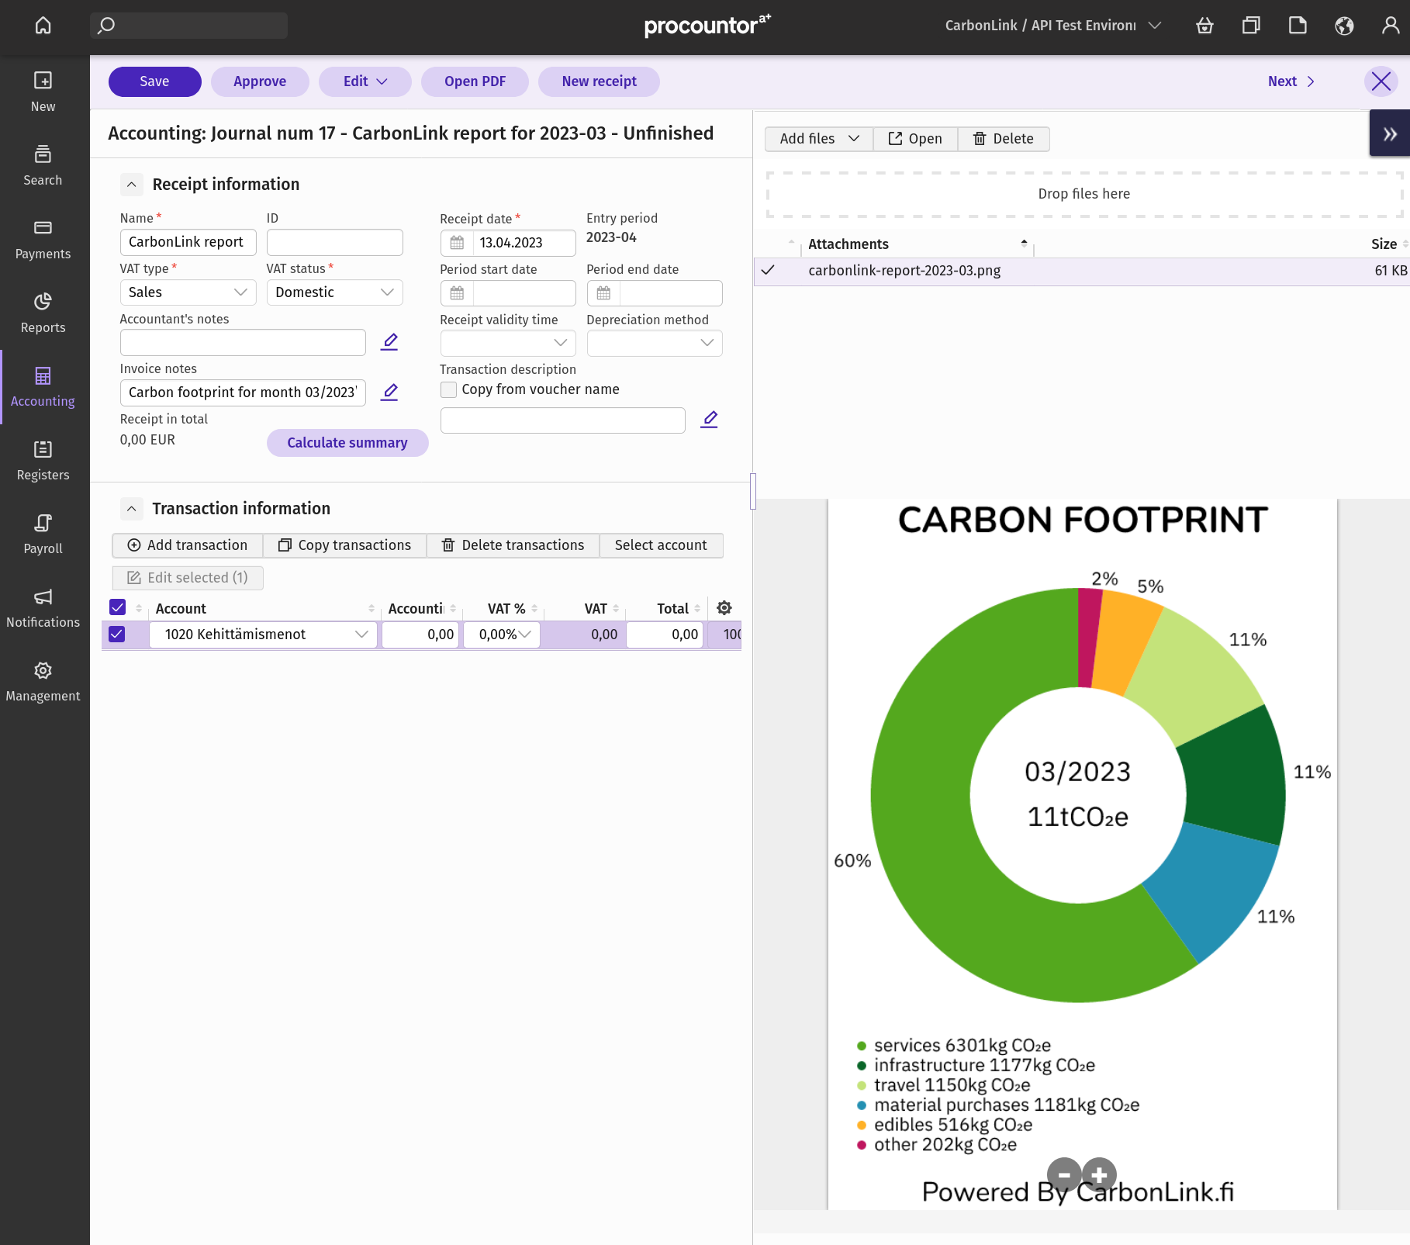Open the VAT status dropdown

334,292
